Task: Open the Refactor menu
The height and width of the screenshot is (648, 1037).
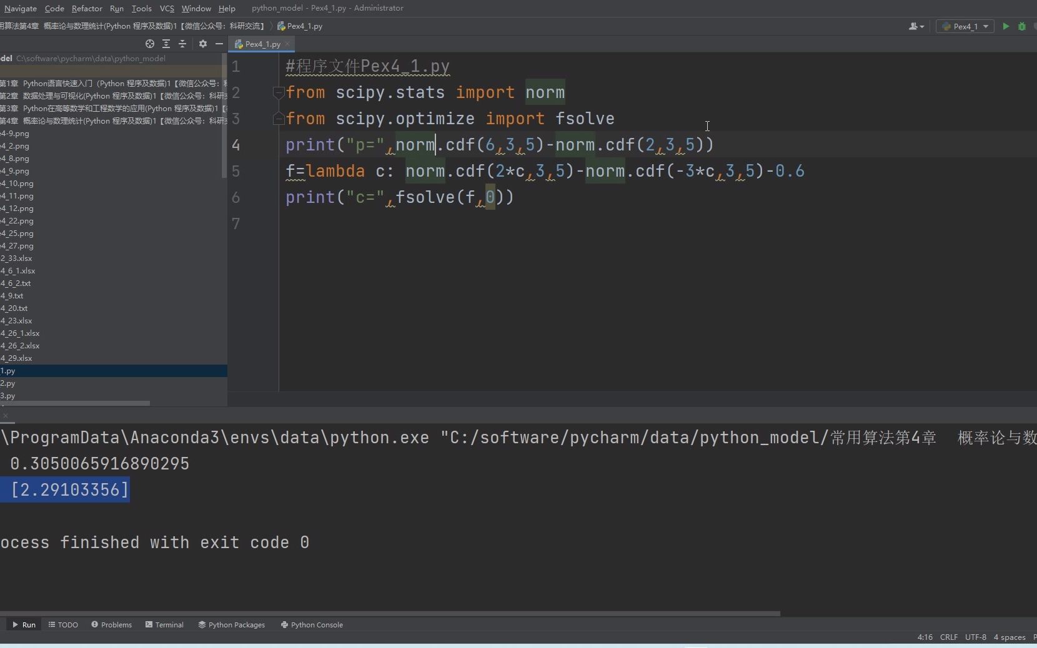Action: click(87, 8)
